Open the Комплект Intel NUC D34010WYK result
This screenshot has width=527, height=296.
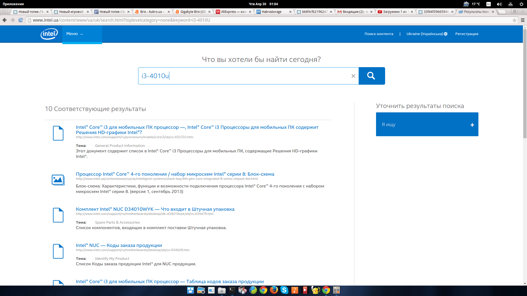[x=155, y=209]
